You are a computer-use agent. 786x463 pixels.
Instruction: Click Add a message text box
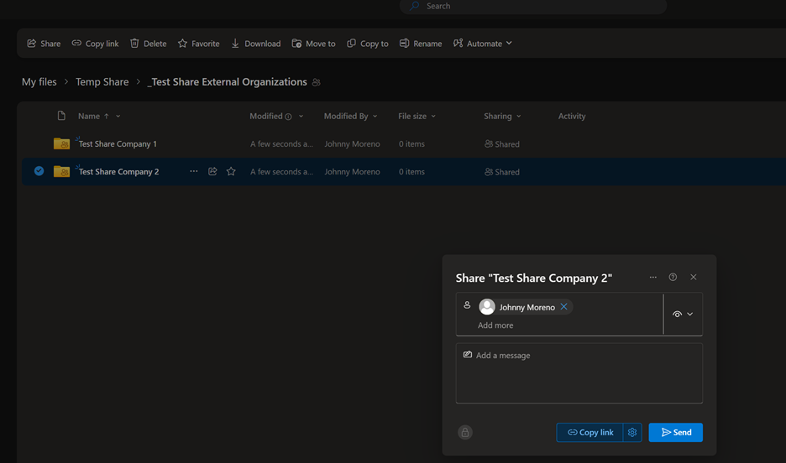(x=579, y=373)
